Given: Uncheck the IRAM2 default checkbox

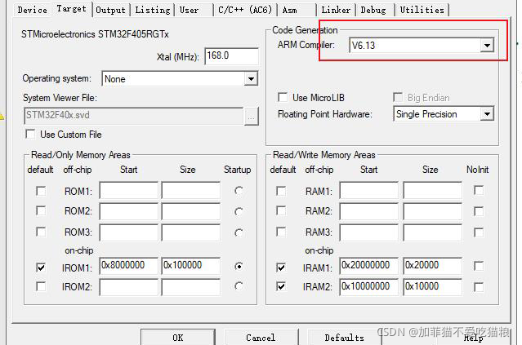Looking at the screenshot, I should pos(281,286).
